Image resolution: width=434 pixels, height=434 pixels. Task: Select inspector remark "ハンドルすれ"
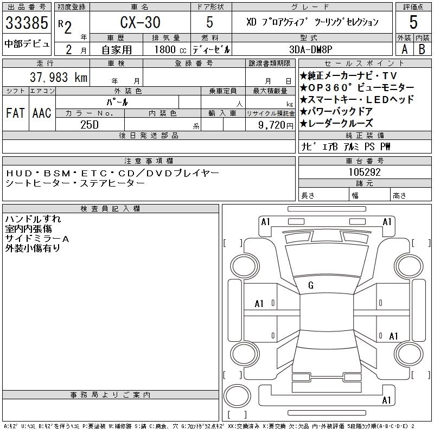33,219
